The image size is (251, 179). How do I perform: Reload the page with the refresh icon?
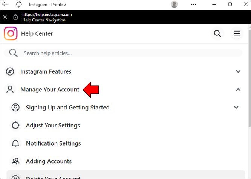19,4
